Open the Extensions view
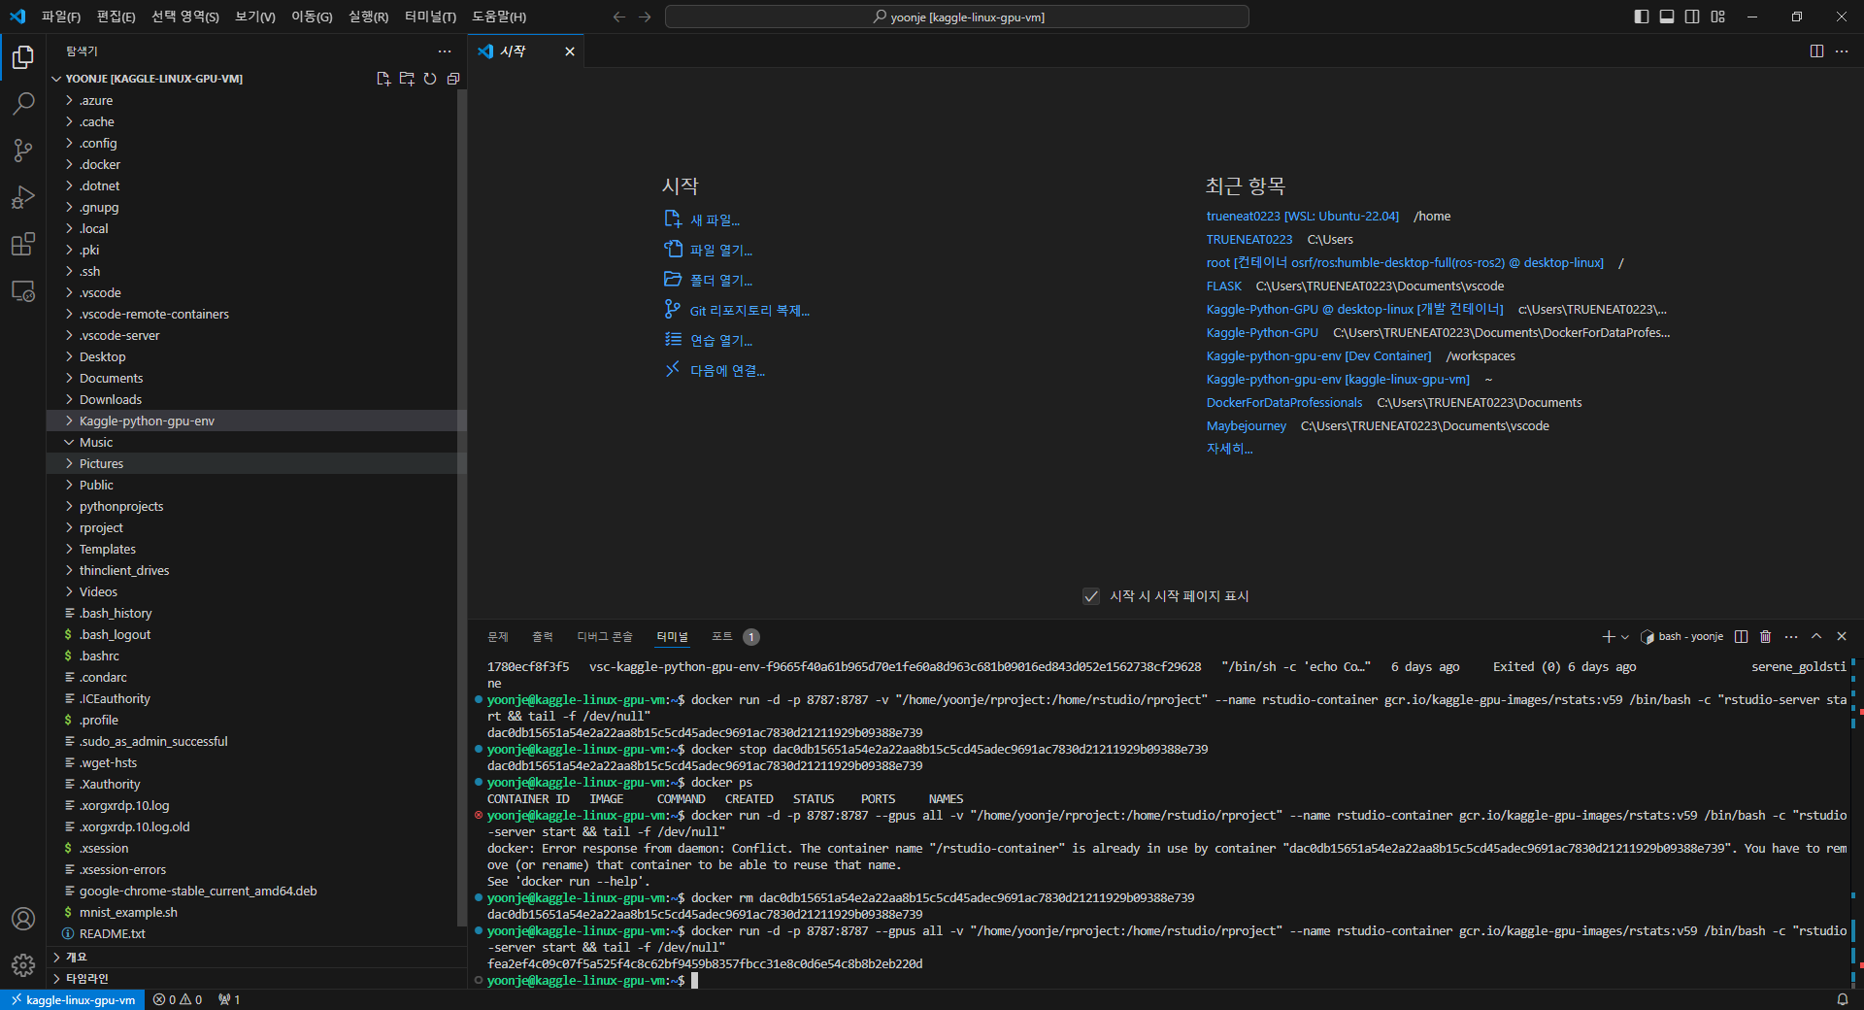 coord(23,244)
